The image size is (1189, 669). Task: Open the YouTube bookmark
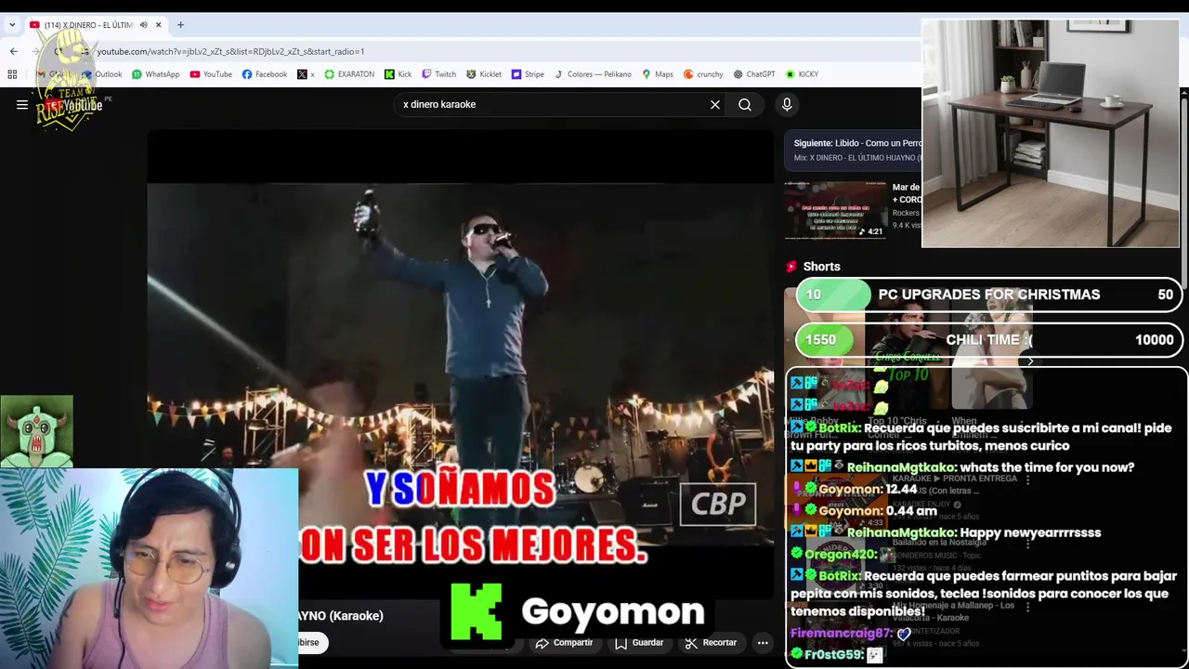click(211, 74)
